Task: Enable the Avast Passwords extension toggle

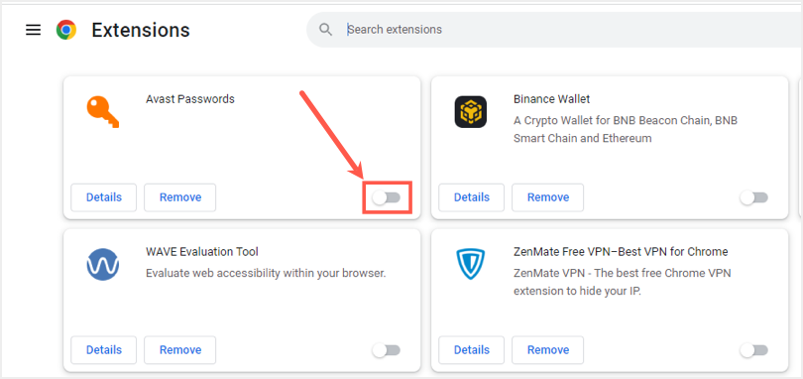Action: [387, 197]
